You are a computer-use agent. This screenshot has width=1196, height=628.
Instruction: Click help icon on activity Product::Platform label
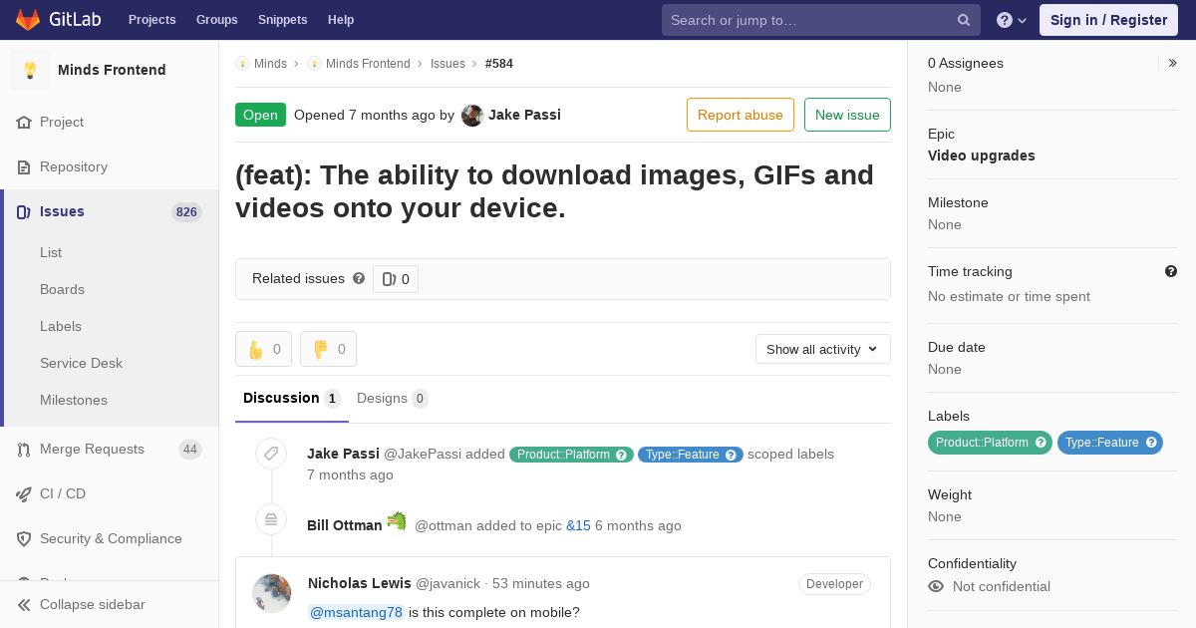coord(622,455)
